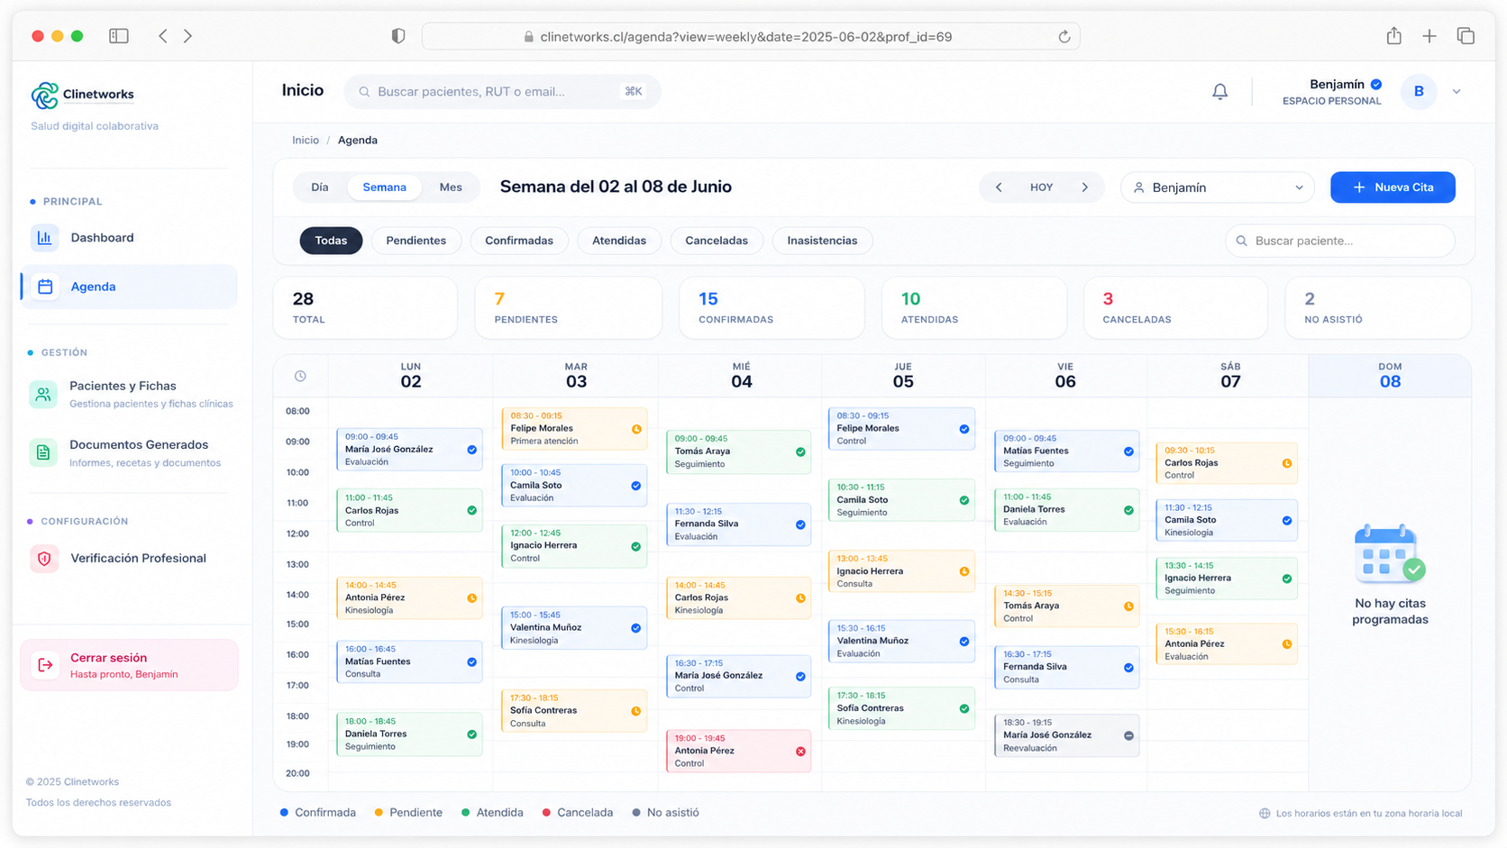Click the clock icon in calendar header
The image size is (1507, 848).
coord(300,376)
